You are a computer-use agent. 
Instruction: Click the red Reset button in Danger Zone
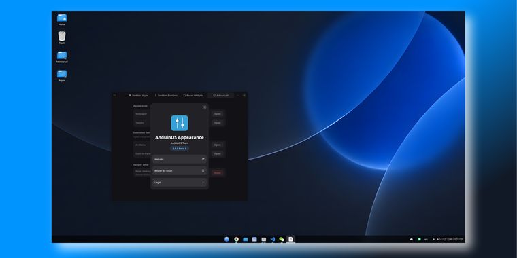click(217, 172)
